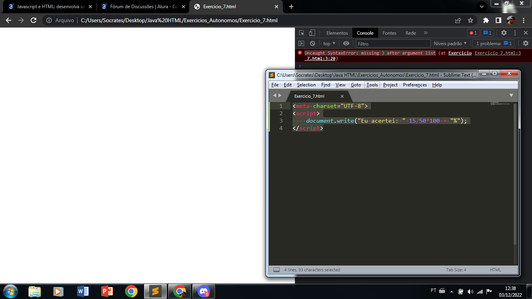Click the Filtro console filter field
The height and width of the screenshot is (299, 532).
click(393, 44)
